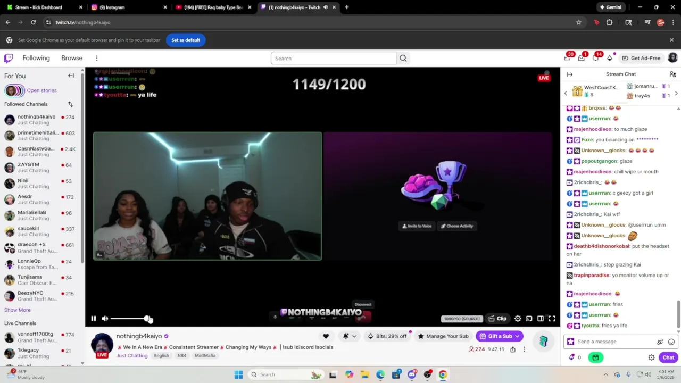Open the Prime loot crown with badge 30

coord(567,58)
